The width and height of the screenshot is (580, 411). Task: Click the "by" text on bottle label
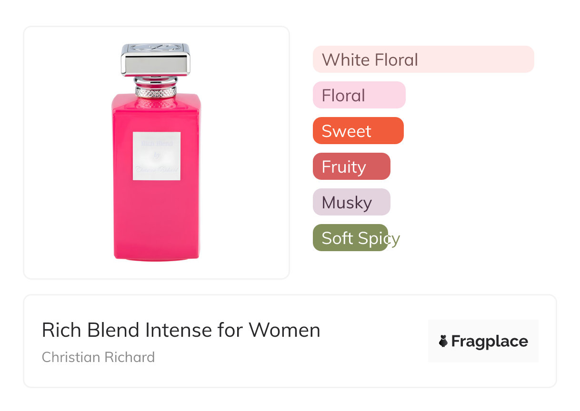157,156
